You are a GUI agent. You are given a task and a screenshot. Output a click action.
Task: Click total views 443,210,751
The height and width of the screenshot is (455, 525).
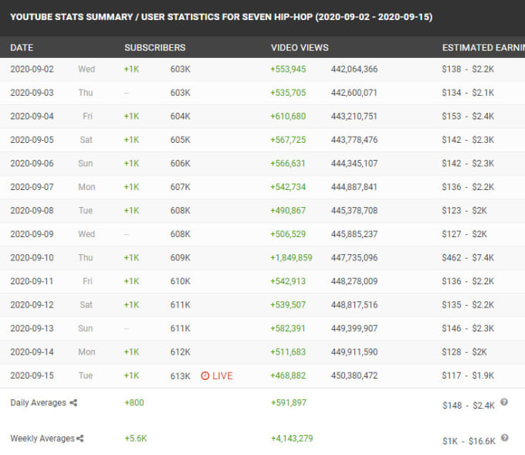(x=354, y=117)
